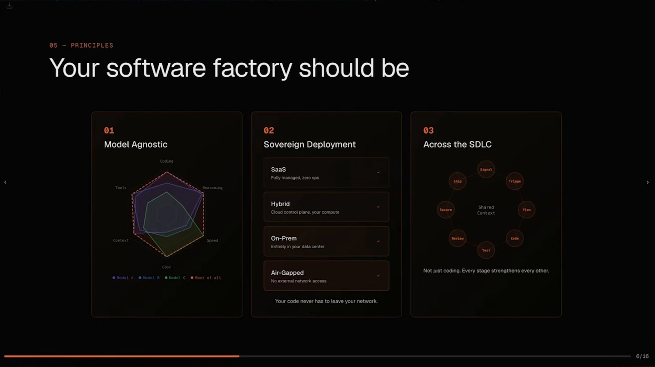
Task: Select the SaaS deployment option
Action: [x=326, y=173]
